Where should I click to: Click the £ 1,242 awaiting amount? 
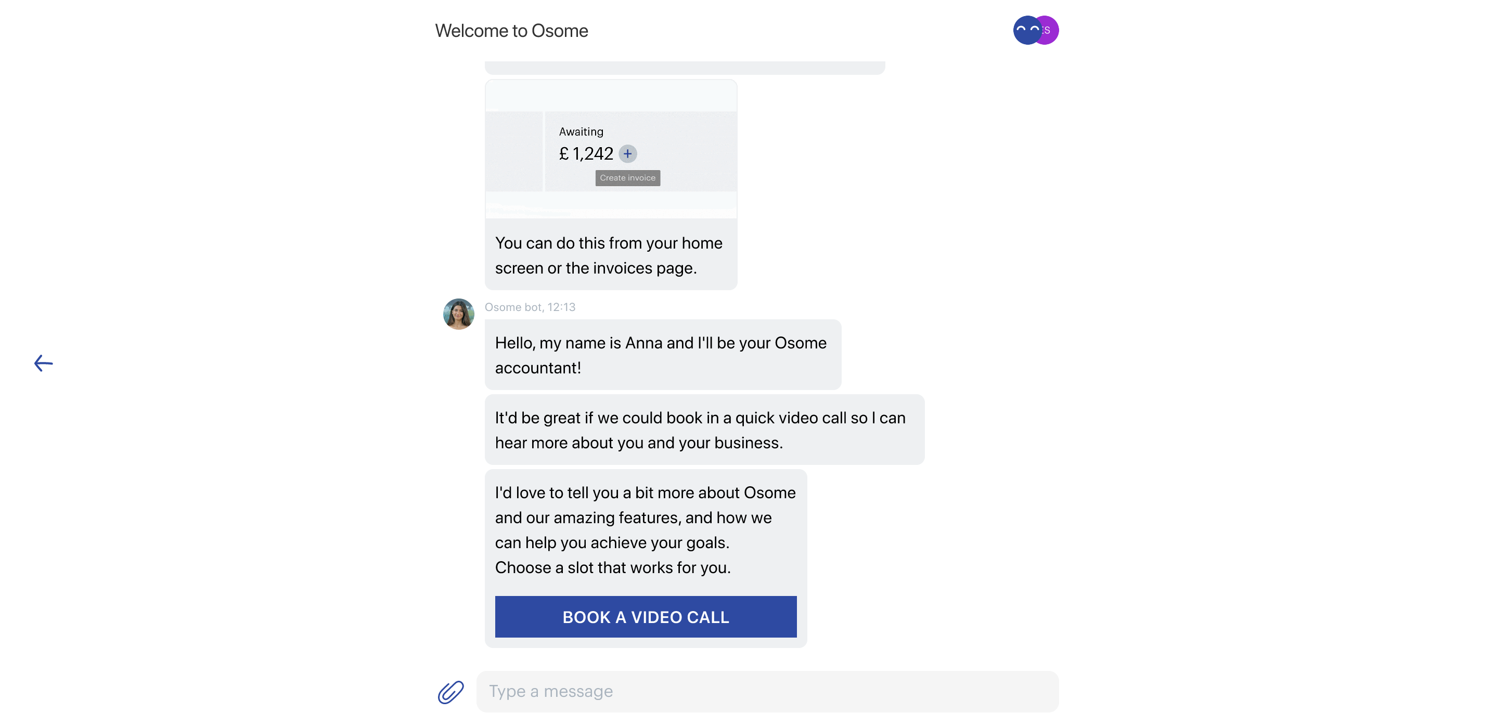tap(586, 153)
